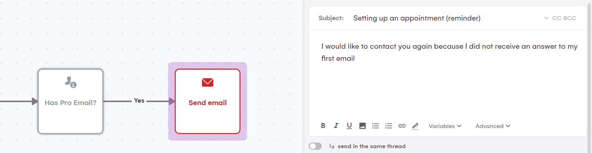Screen dimensions: 592x153
Task: Expand the chevron beside CC BCC
Action: point(547,18)
